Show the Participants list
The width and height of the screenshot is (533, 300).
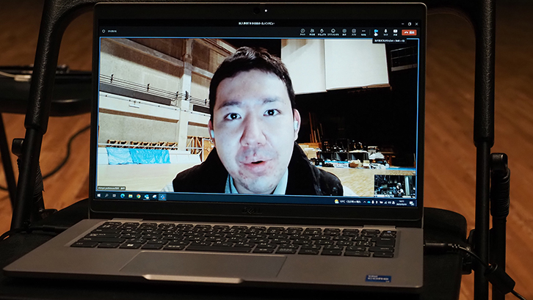click(x=312, y=32)
